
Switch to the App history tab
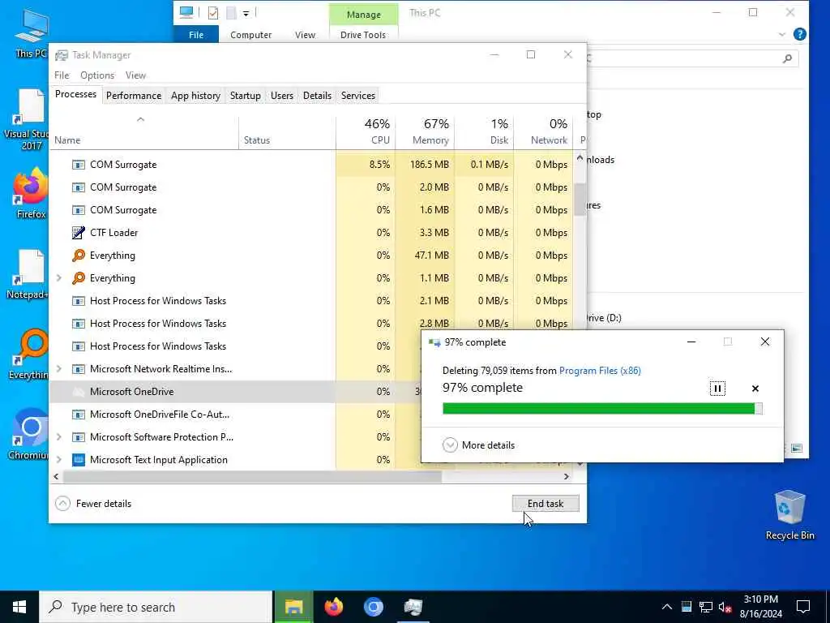(195, 96)
